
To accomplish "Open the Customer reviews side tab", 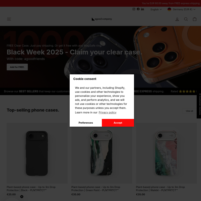I will click(x=199, y=104).
